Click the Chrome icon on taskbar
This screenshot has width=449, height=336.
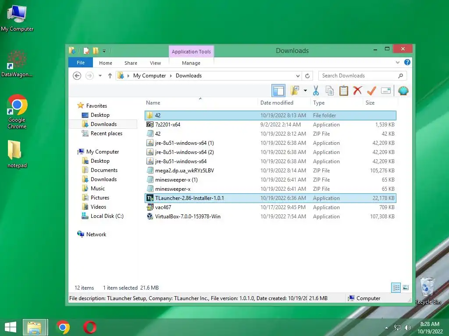pos(63,327)
